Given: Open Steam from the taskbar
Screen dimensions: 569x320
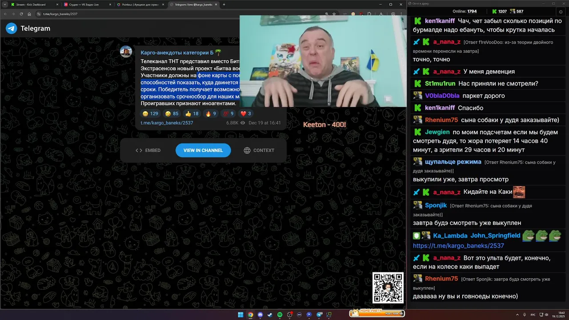Looking at the screenshot, I should (x=270, y=315).
